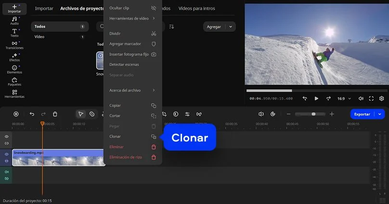This screenshot has height=204, width=389.
Task: Open the Efectos panel in sidebar
Action: click(x=14, y=57)
